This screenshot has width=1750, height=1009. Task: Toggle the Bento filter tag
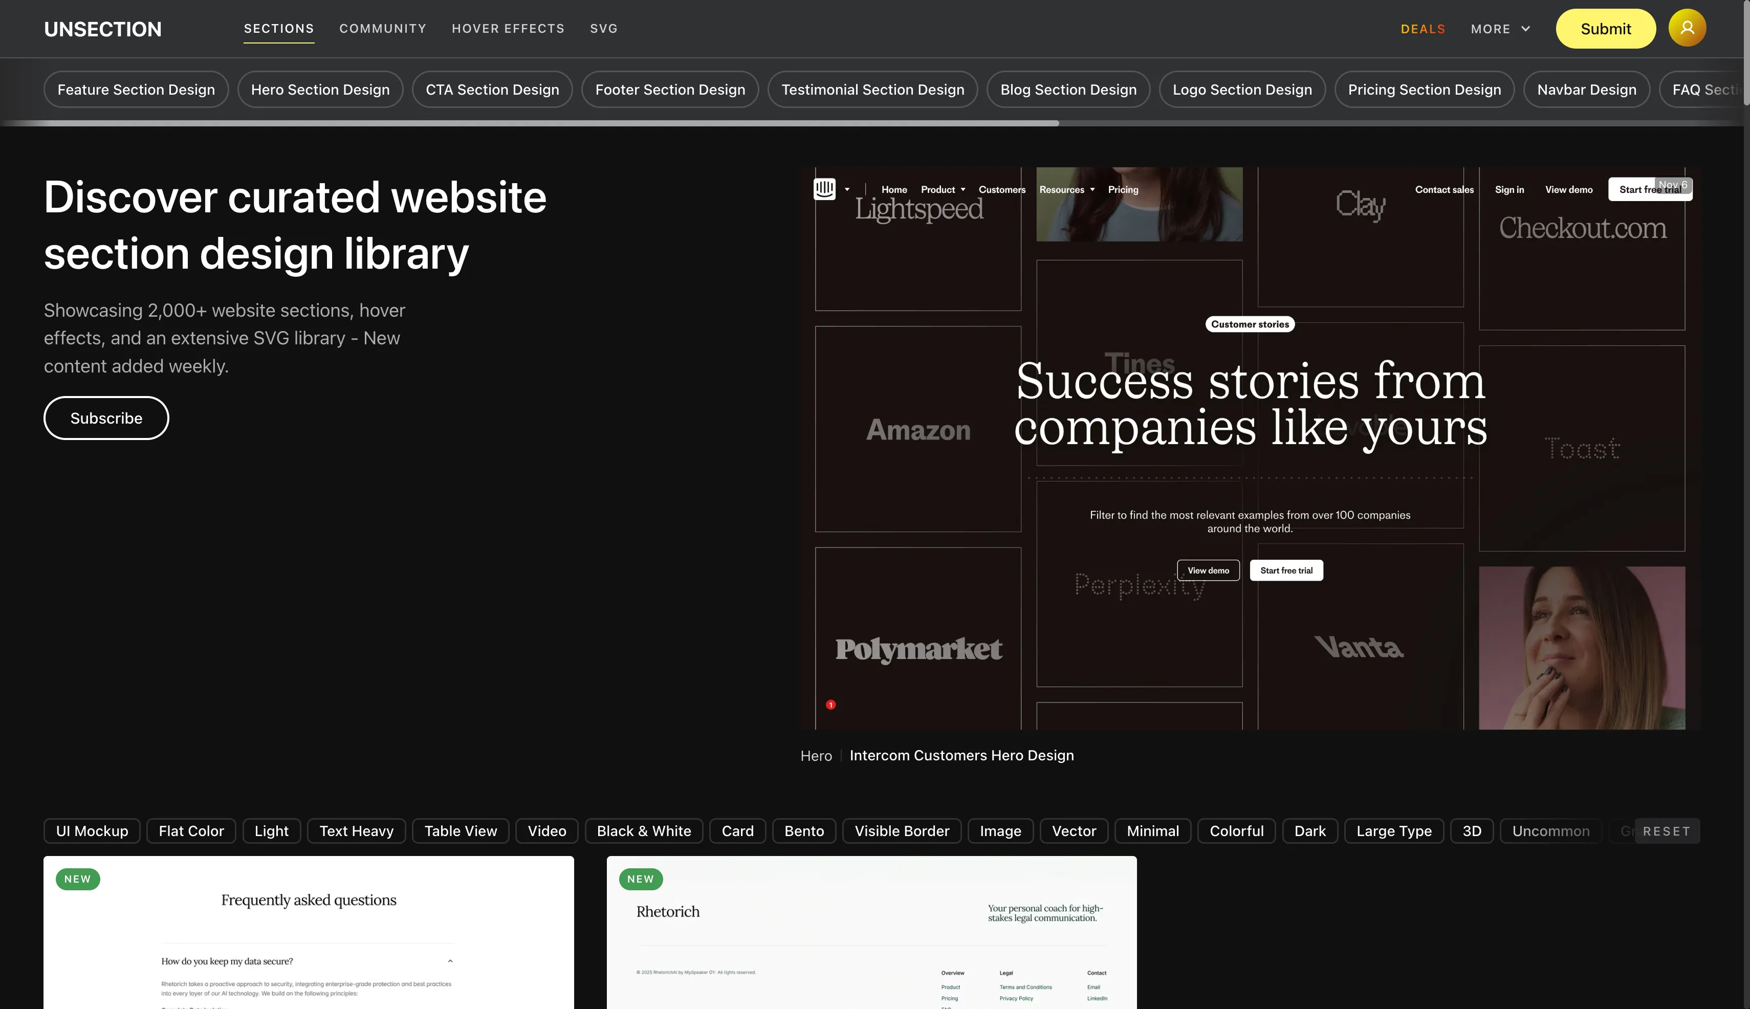(803, 831)
